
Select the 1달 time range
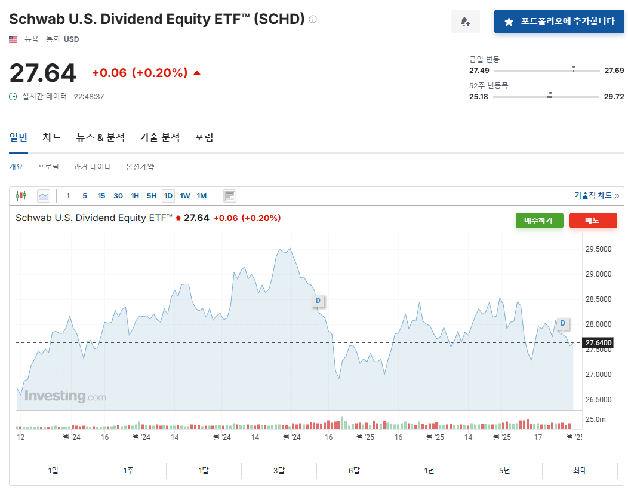204,470
